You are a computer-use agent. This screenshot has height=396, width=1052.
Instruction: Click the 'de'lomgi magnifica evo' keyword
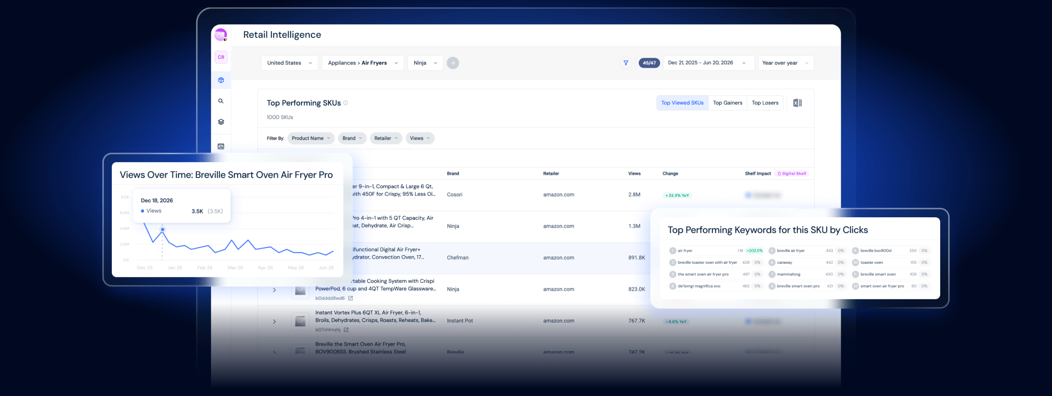tap(699, 286)
